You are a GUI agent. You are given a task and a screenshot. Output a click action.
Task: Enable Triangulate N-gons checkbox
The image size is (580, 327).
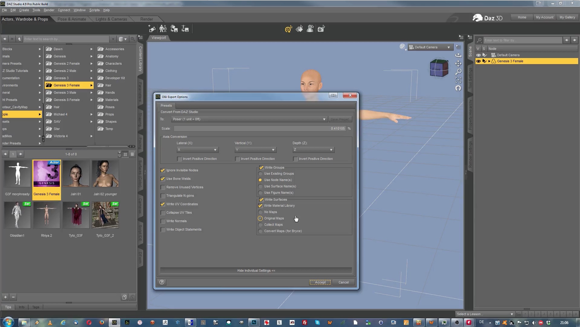coord(163,196)
